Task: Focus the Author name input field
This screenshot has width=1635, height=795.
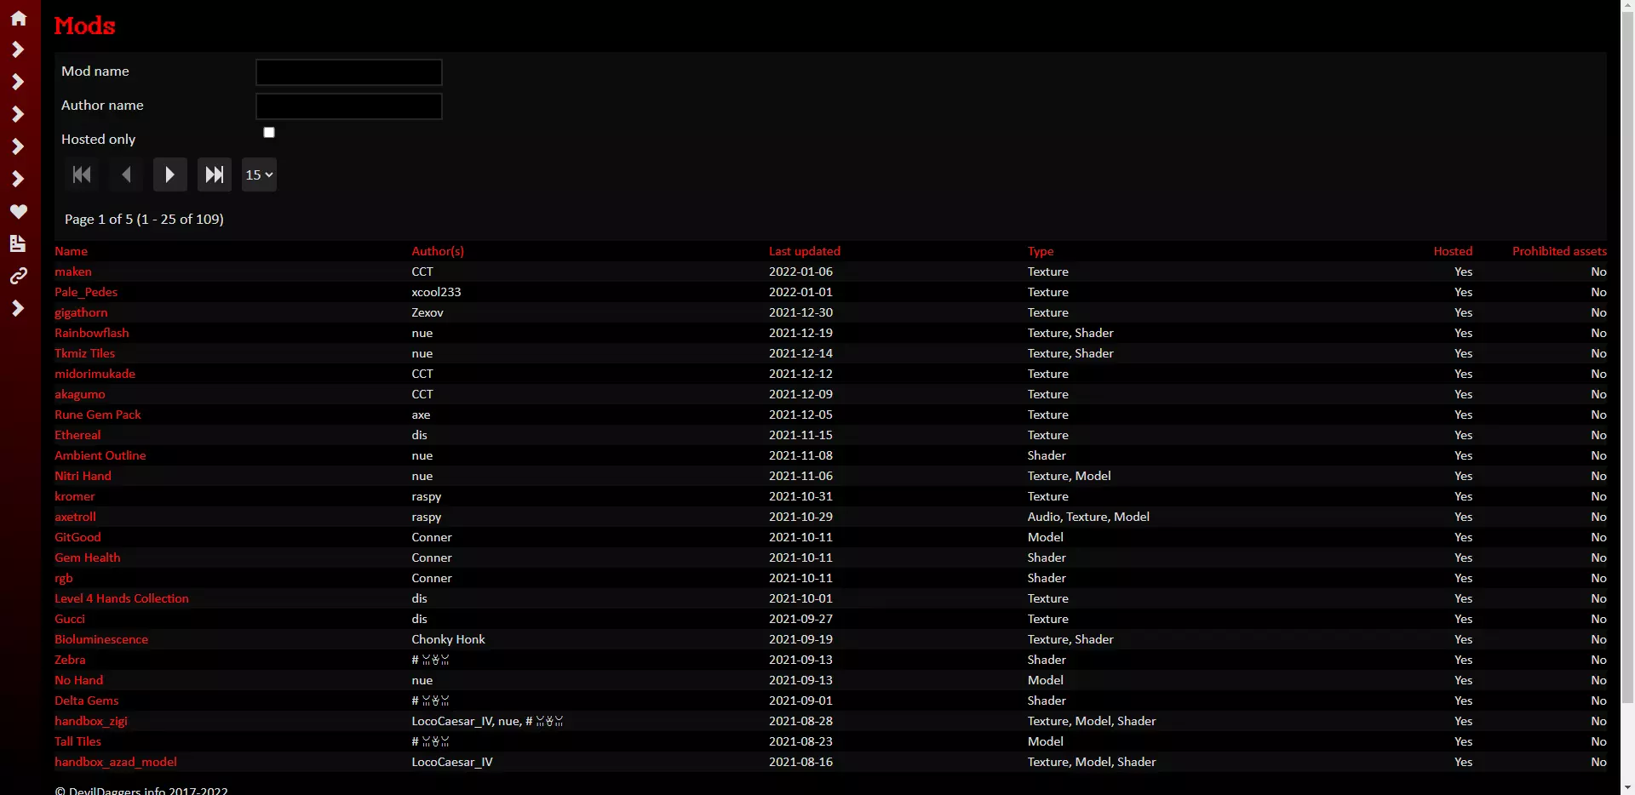Action: (349, 106)
